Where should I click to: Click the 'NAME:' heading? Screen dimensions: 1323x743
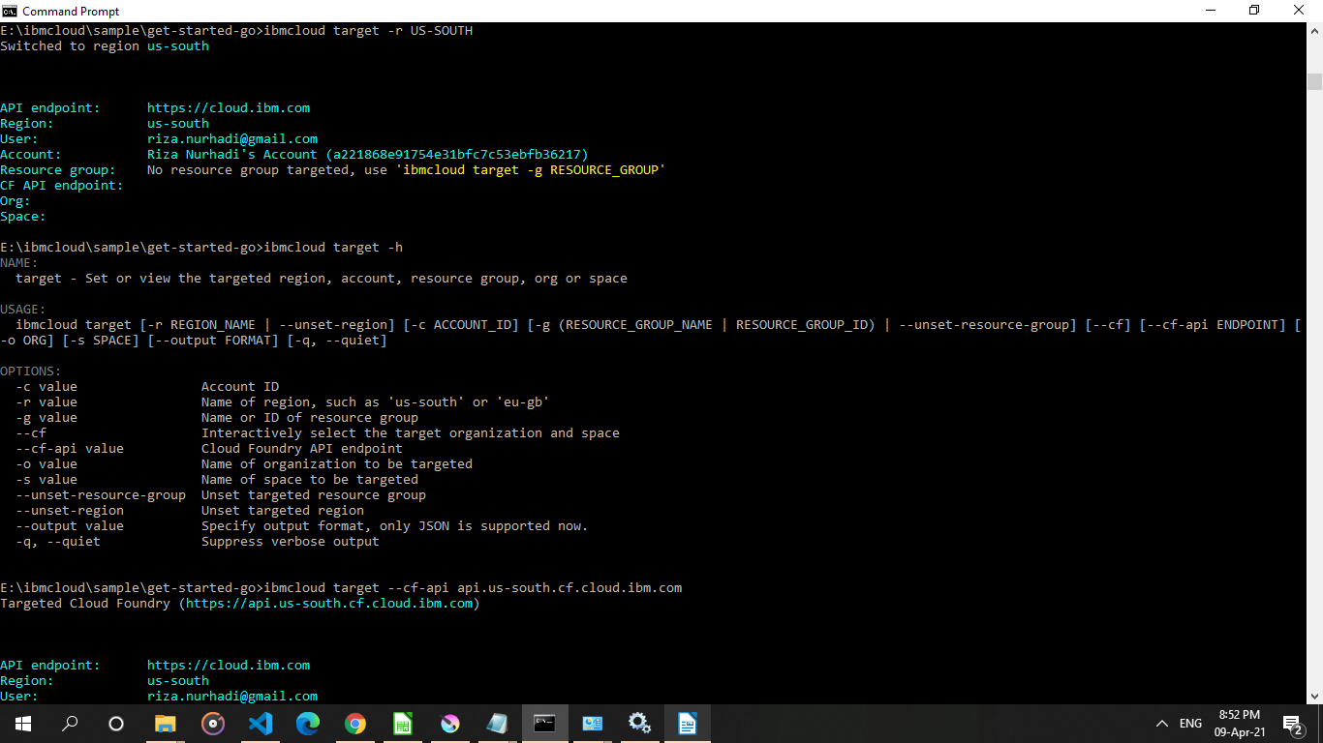click(19, 263)
